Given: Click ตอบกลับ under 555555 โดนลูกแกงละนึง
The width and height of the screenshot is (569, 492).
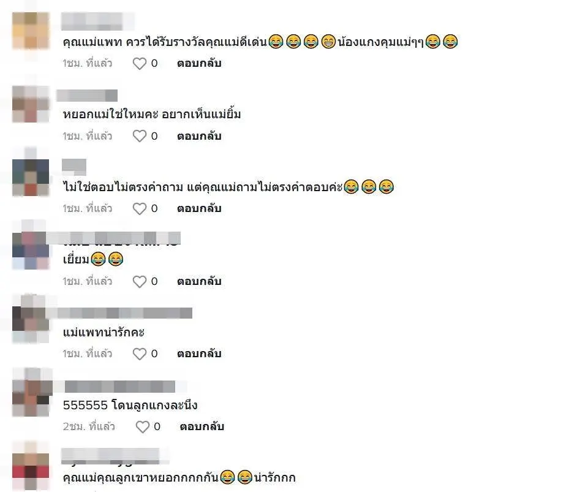Looking at the screenshot, I should point(202,426).
